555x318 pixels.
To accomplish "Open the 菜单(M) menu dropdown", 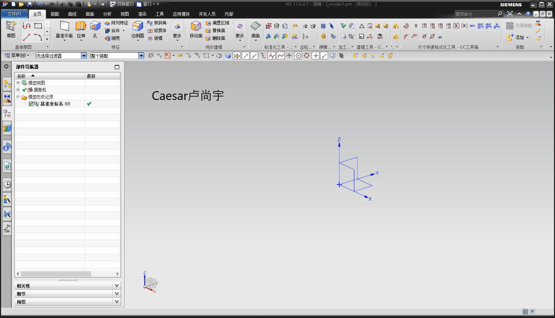I will 17,56.
